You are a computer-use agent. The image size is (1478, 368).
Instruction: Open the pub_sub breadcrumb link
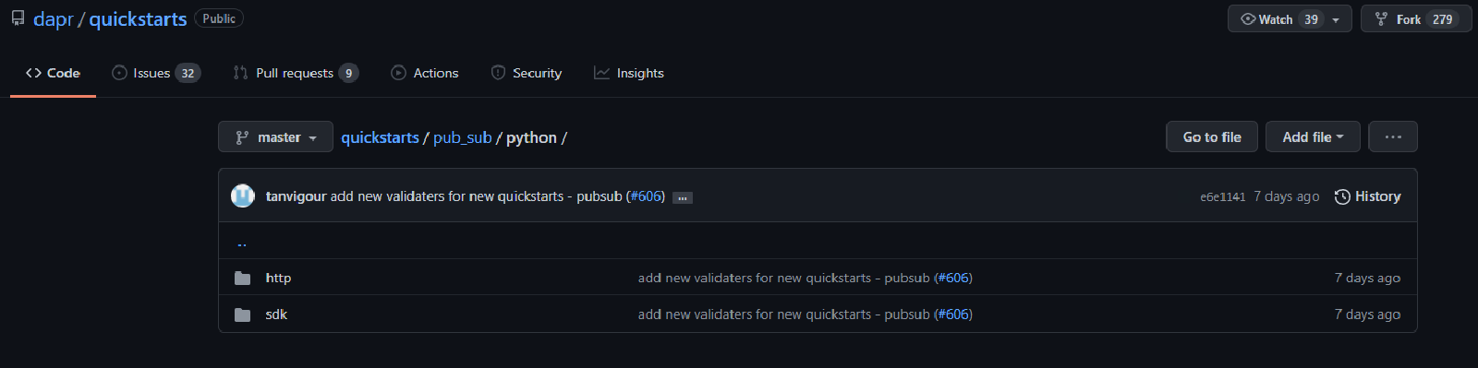coord(463,137)
